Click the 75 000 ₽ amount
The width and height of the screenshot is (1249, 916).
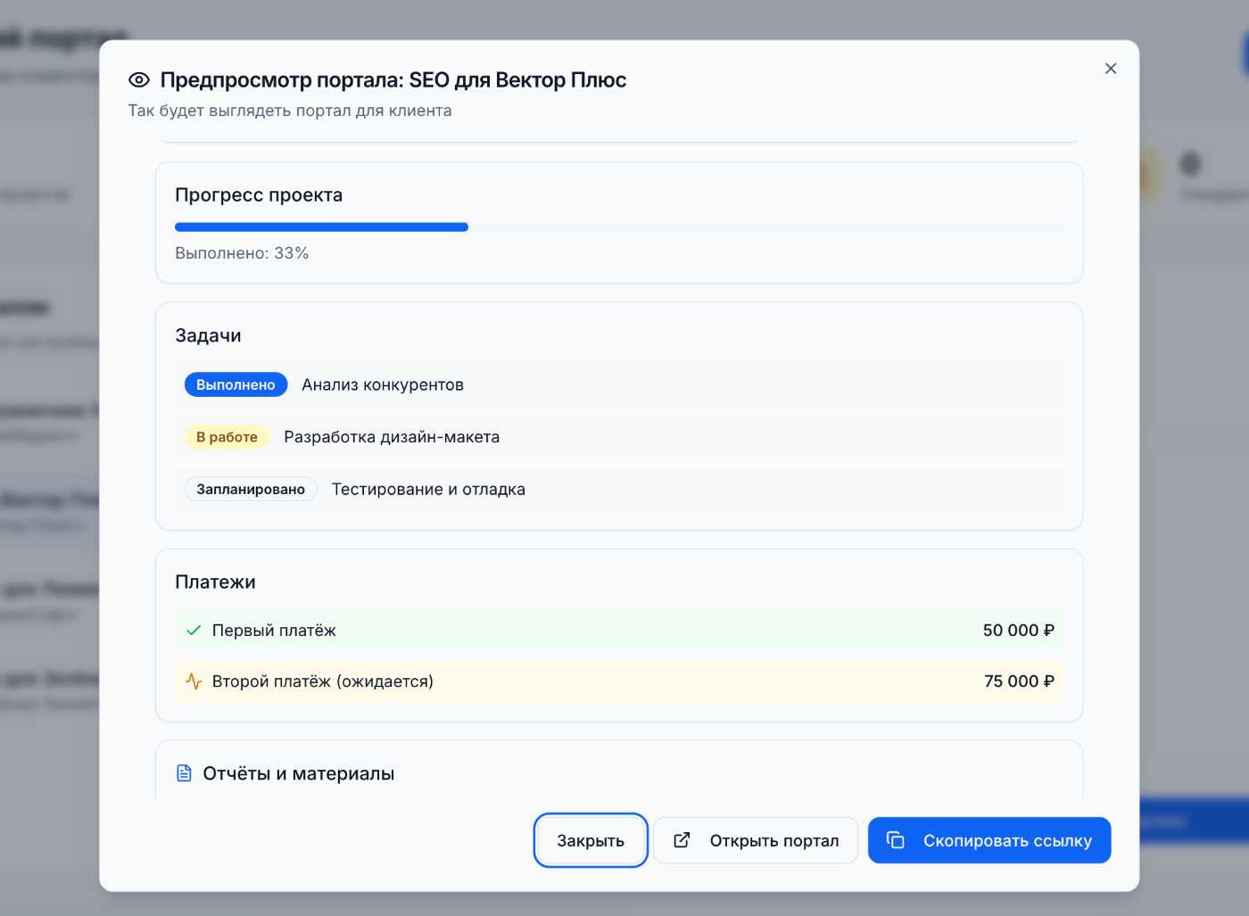tap(1019, 681)
